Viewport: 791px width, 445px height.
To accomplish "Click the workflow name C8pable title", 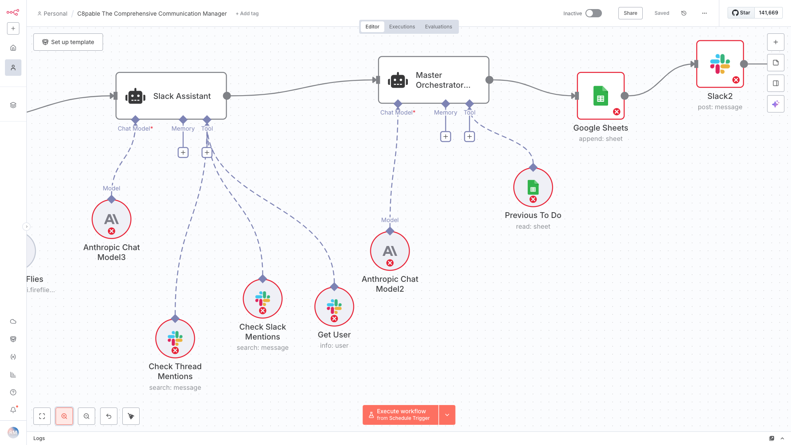I will pyautogui.click(x=152, y=14).
